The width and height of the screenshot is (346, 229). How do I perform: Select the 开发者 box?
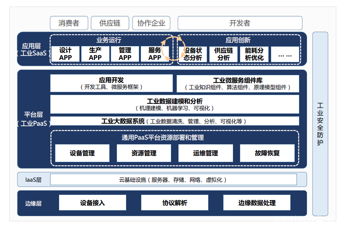pyautogui.click(x=240, y=23)
